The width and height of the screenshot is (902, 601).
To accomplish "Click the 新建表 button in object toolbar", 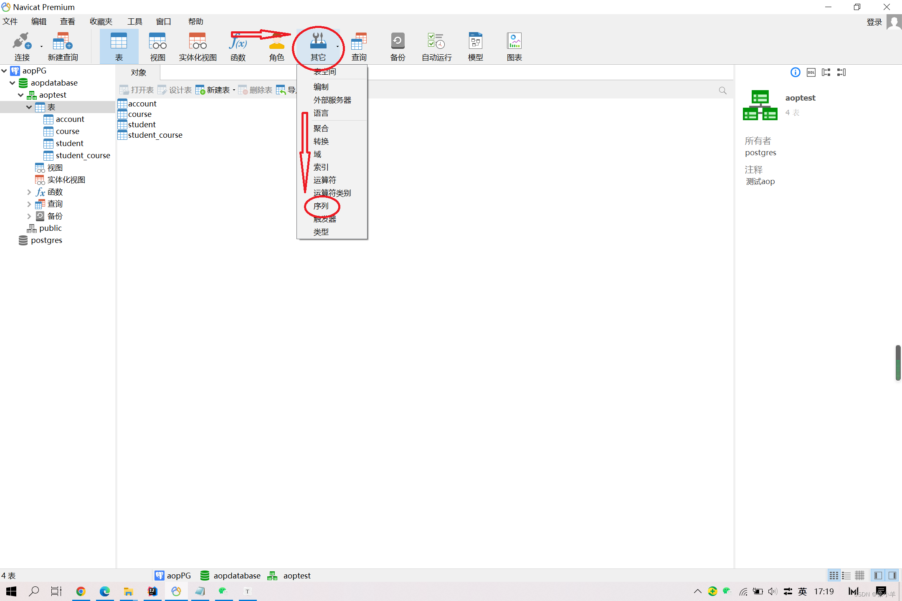I will click(213, 90).
